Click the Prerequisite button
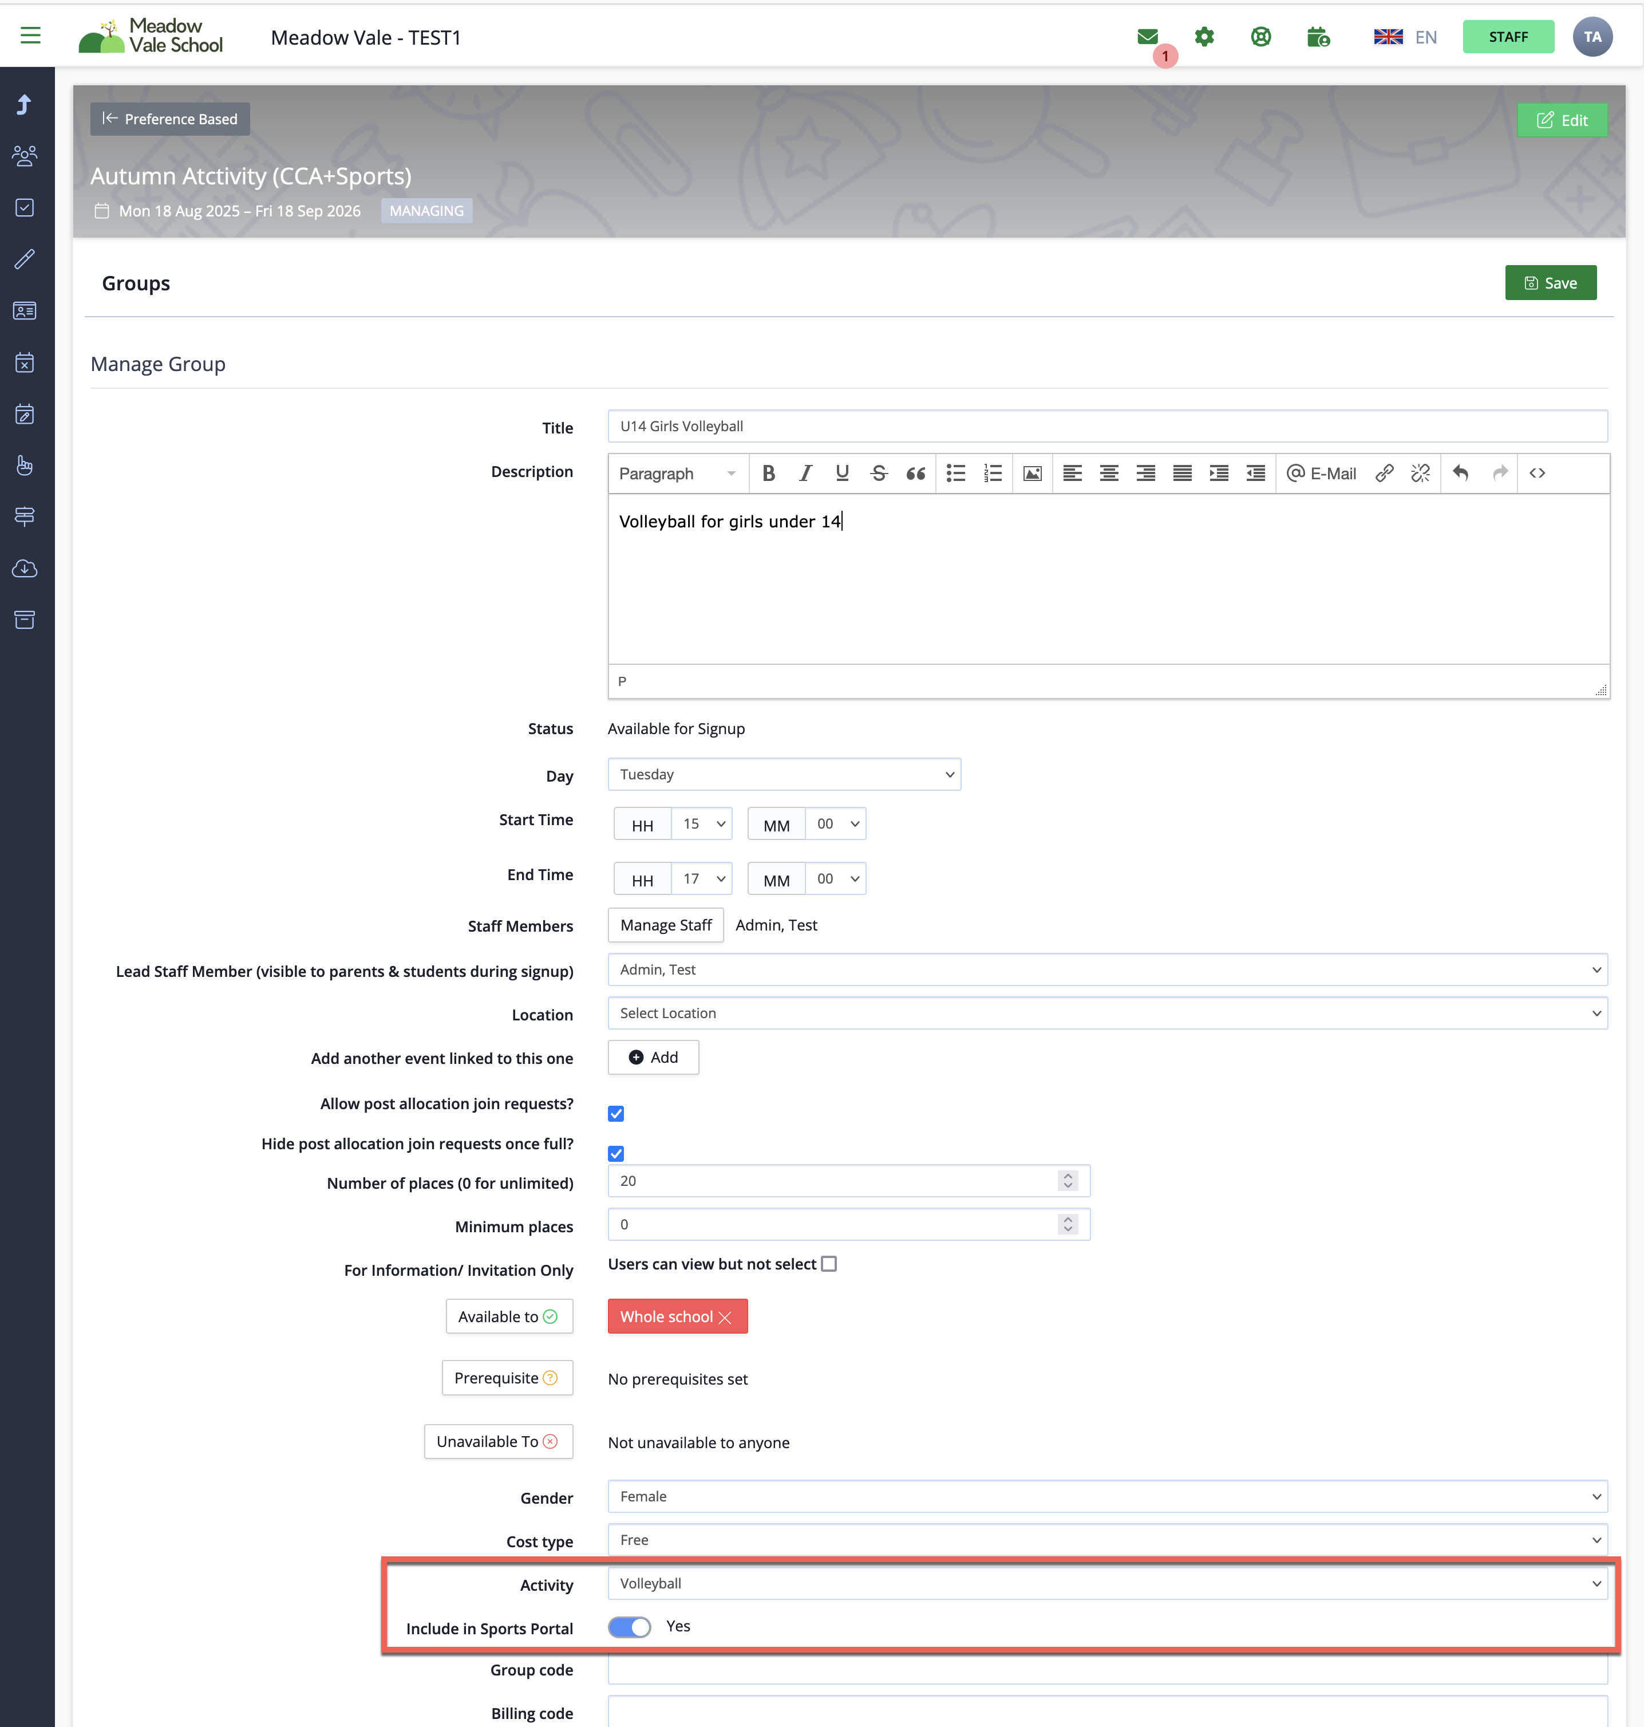 coord(507,1378)
